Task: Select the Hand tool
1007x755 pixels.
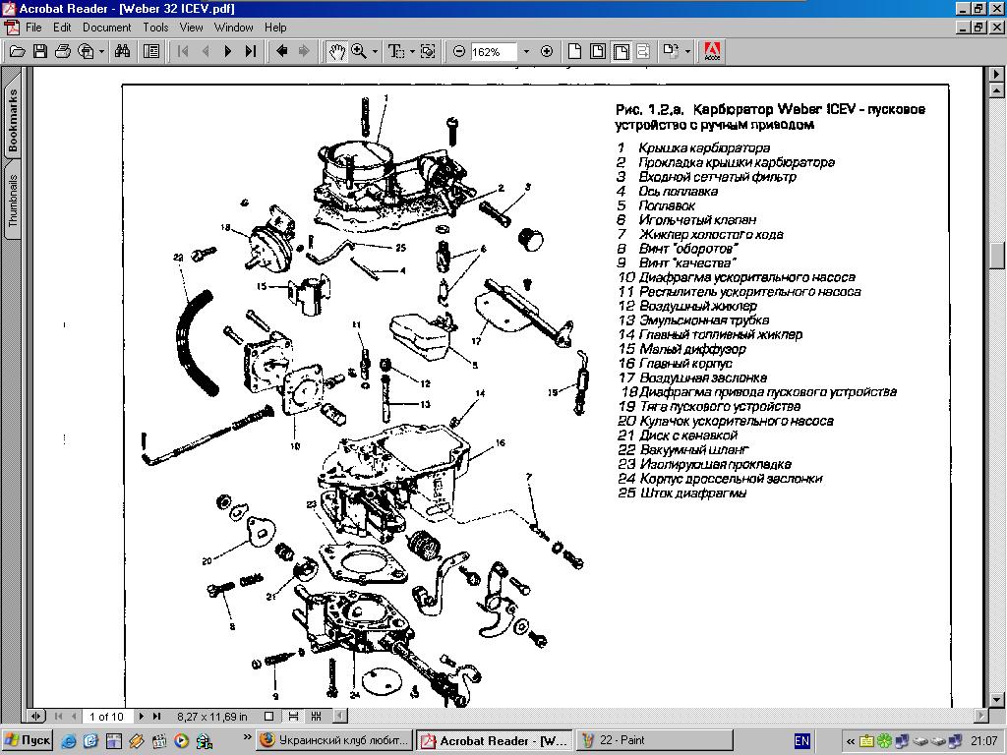Action: coord(336,51)
